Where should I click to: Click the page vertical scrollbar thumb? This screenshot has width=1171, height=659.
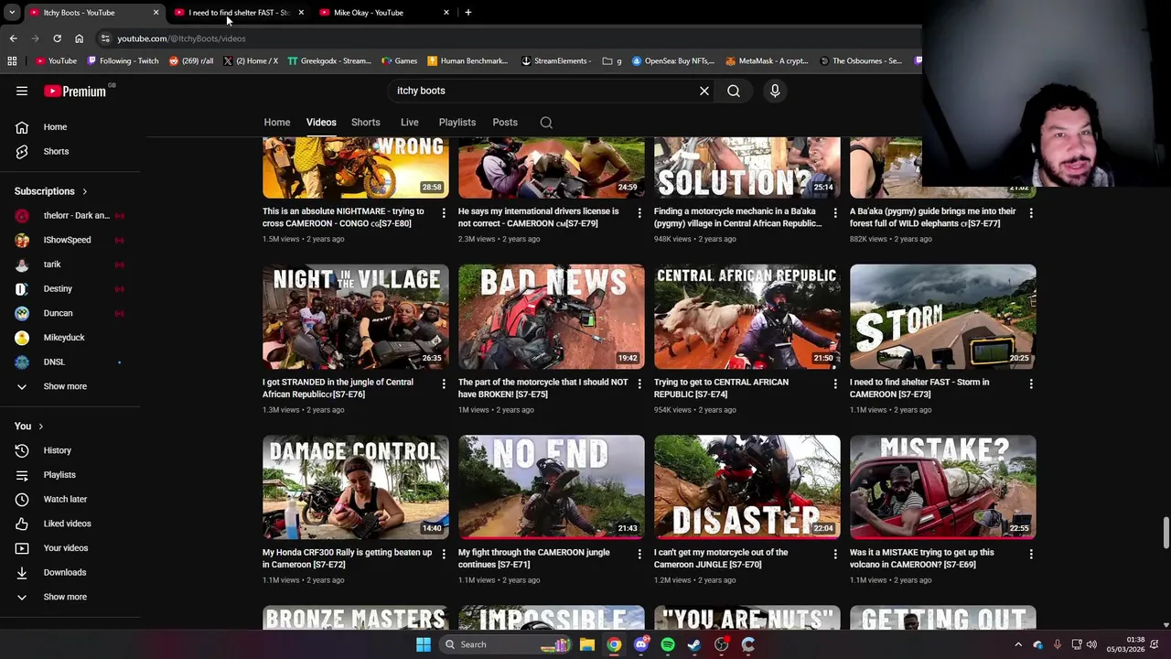[1166, 533]
